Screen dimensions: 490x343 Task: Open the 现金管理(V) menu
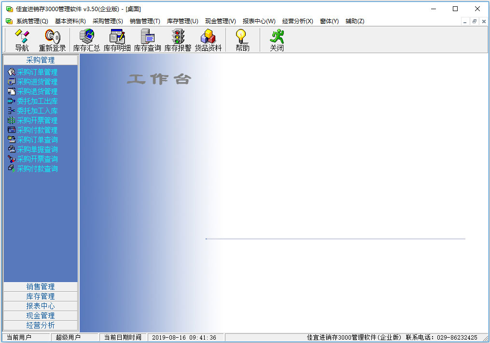click(x=220, y=21)
